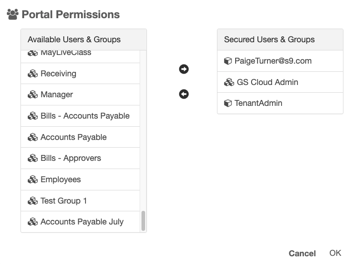Select Test Group 1 entry

click(x=64, y=201)
